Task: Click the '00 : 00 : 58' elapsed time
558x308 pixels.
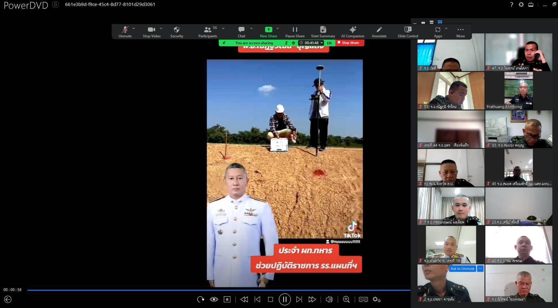Action: [13, 290]
